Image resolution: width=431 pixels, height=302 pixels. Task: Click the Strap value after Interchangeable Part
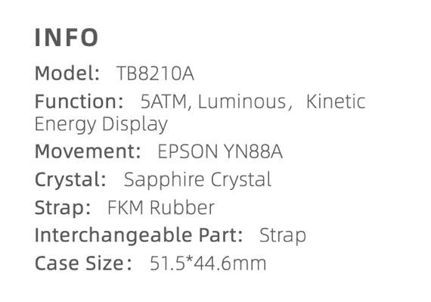click(x=283, y=235)
